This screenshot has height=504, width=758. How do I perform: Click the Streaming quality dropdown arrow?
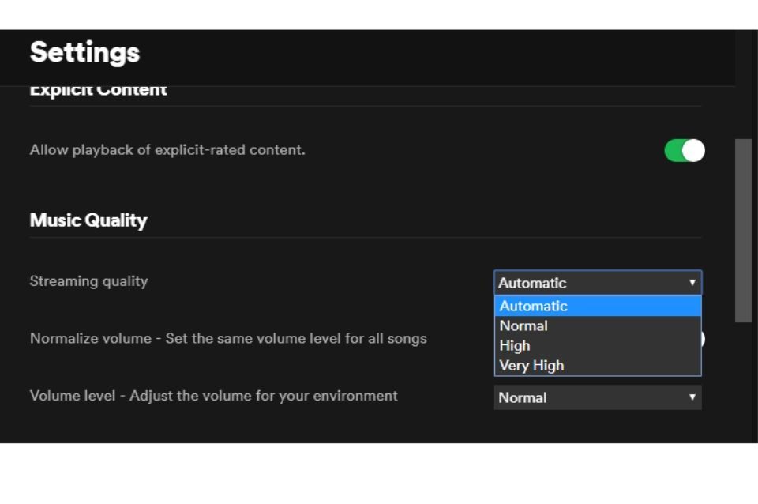coord(692,282)
